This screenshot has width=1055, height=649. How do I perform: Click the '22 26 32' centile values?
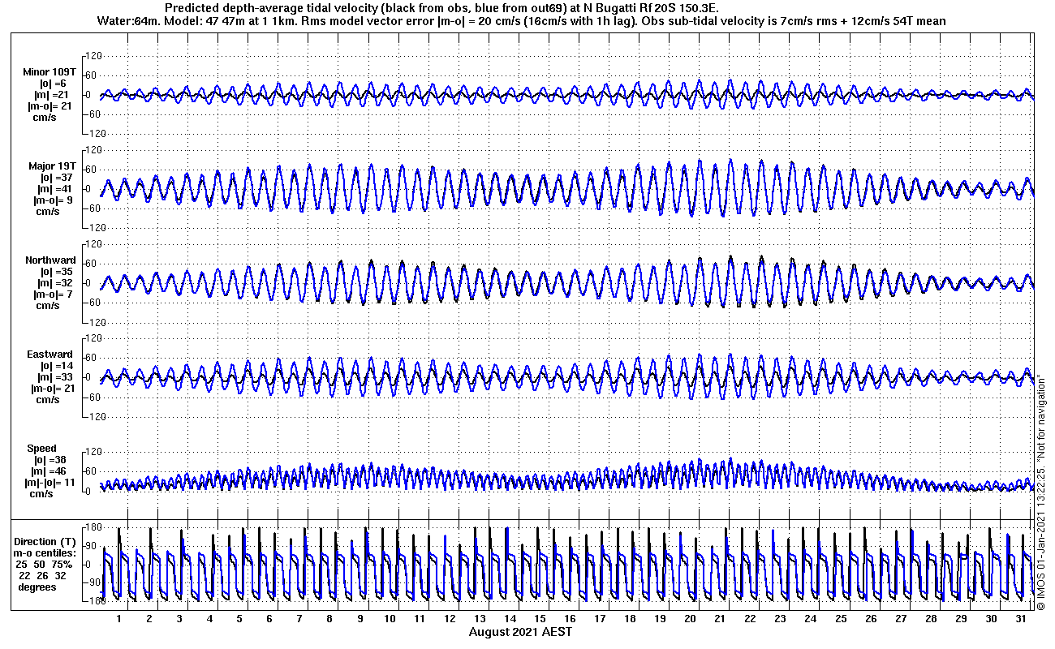point(42,575)
